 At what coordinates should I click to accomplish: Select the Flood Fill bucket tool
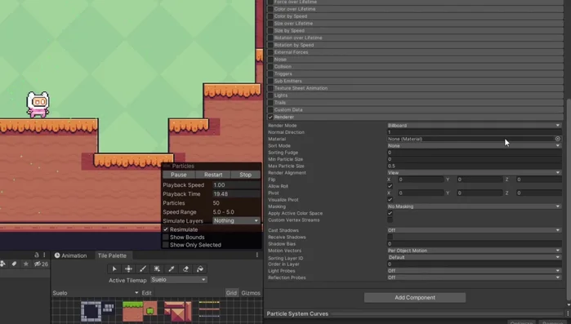coord(200,269)
